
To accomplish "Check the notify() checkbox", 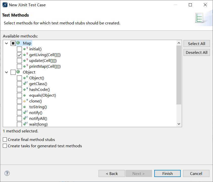I will (19, 113).
